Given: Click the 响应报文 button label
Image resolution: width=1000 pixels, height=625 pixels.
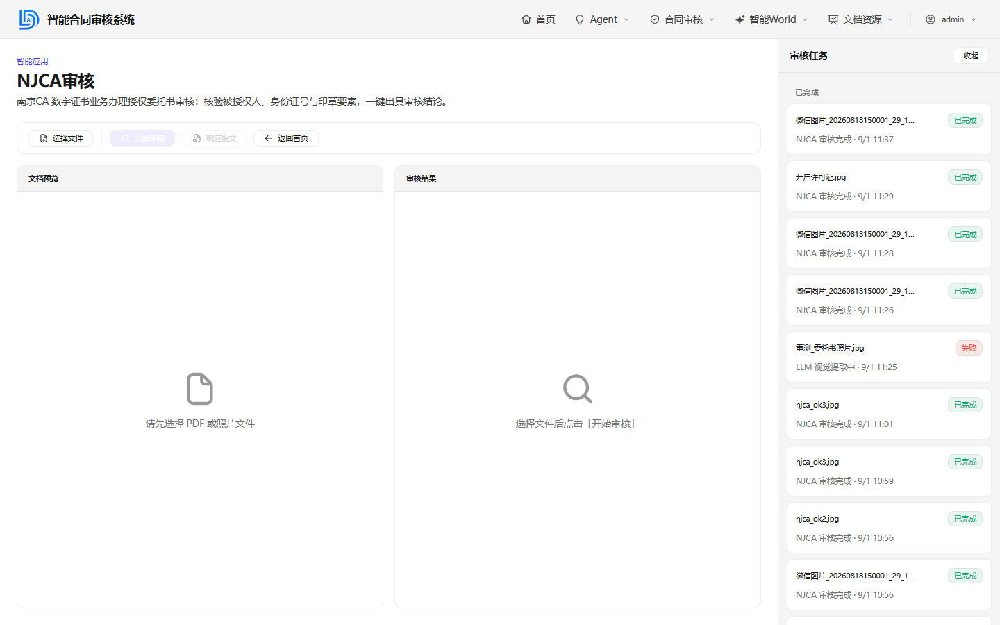Looking at the screenshot, I should pyautogui.click(x=222, y=138).
